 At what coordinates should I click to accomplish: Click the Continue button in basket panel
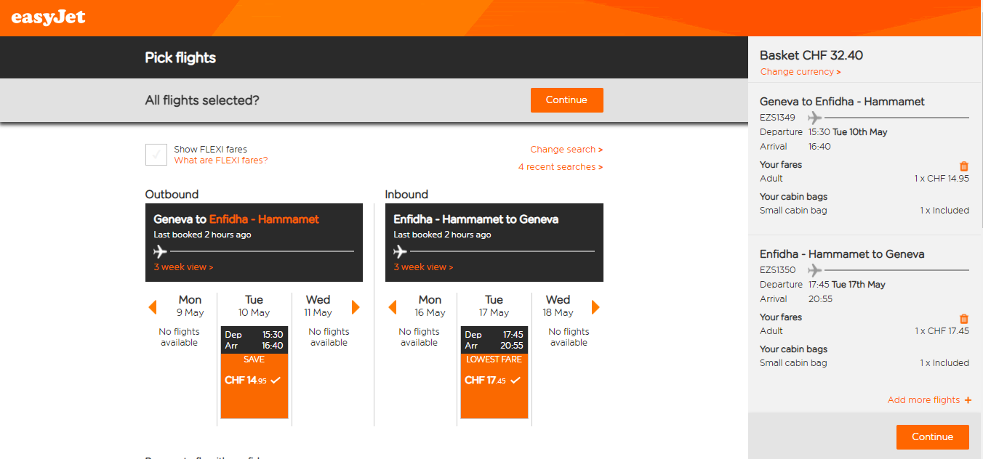pyautogui.click(x=933, y=437)
